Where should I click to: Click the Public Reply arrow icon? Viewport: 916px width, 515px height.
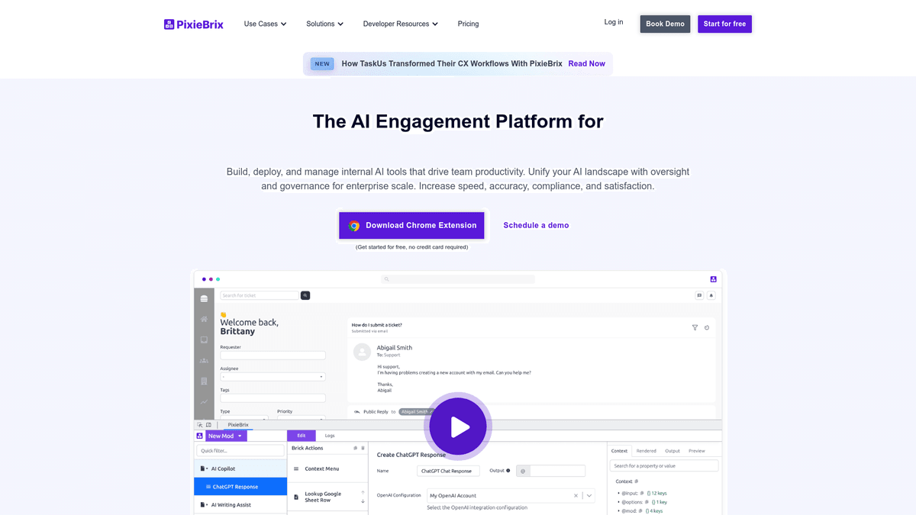click(357, 412)
